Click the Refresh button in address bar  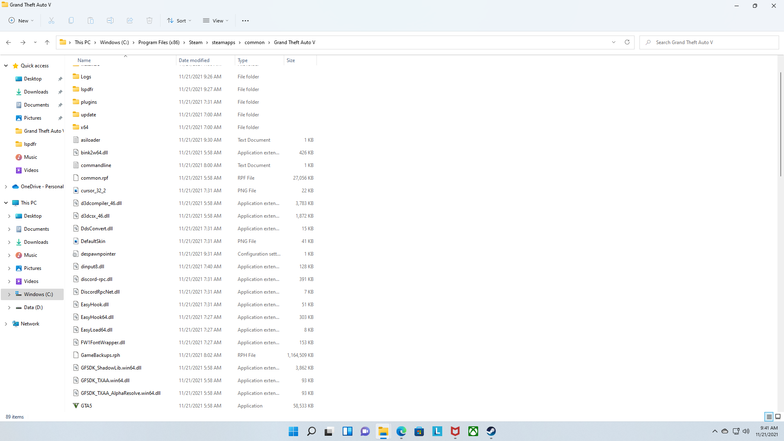(x=627, y=42)
